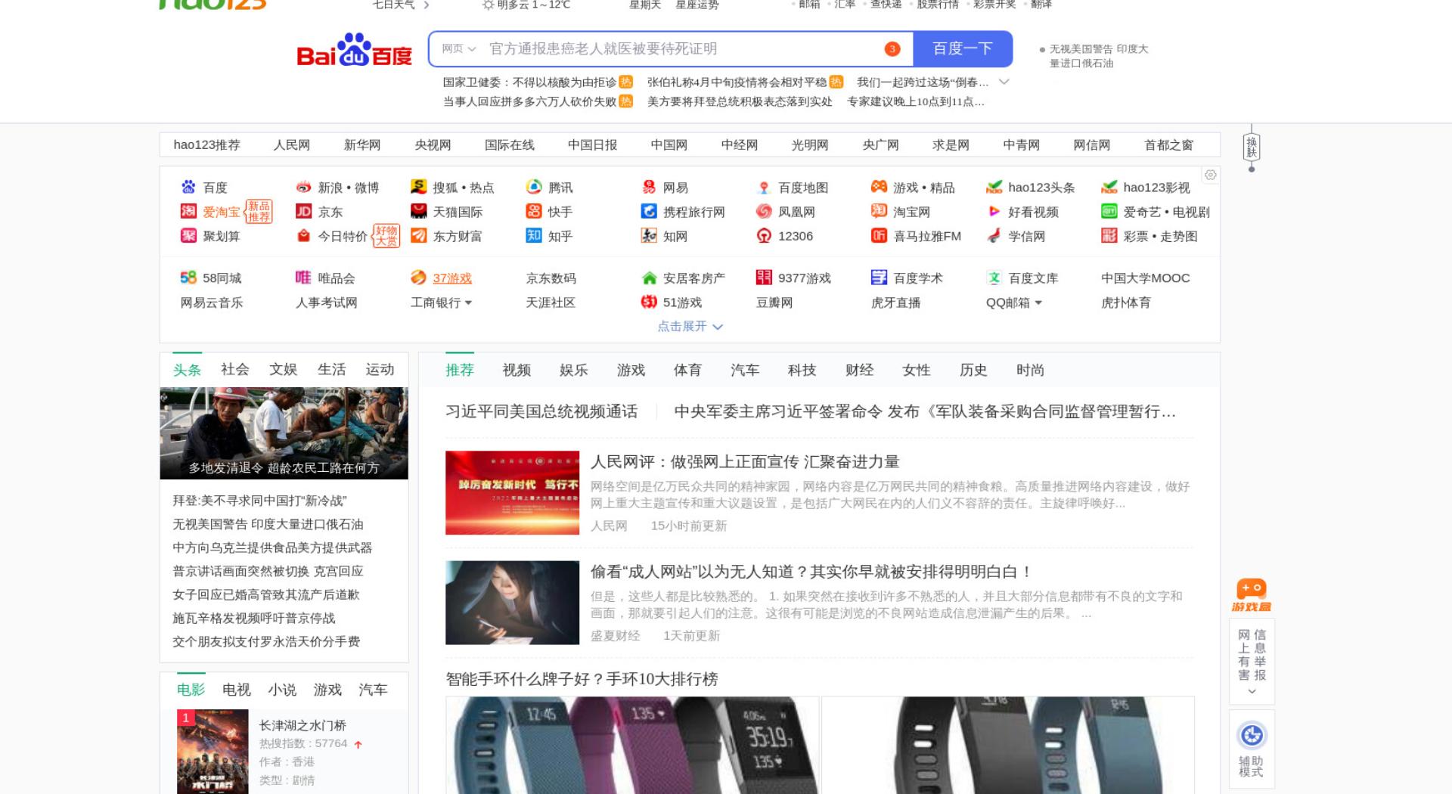The height and width of the screenshot is (794, 1452).
Task: Open 人民网 in top nav
Action: coord(292,144)
